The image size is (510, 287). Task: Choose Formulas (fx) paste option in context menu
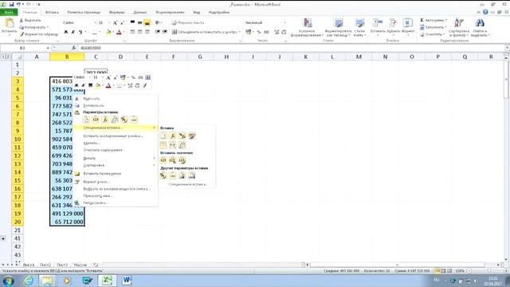click(104, 120)
